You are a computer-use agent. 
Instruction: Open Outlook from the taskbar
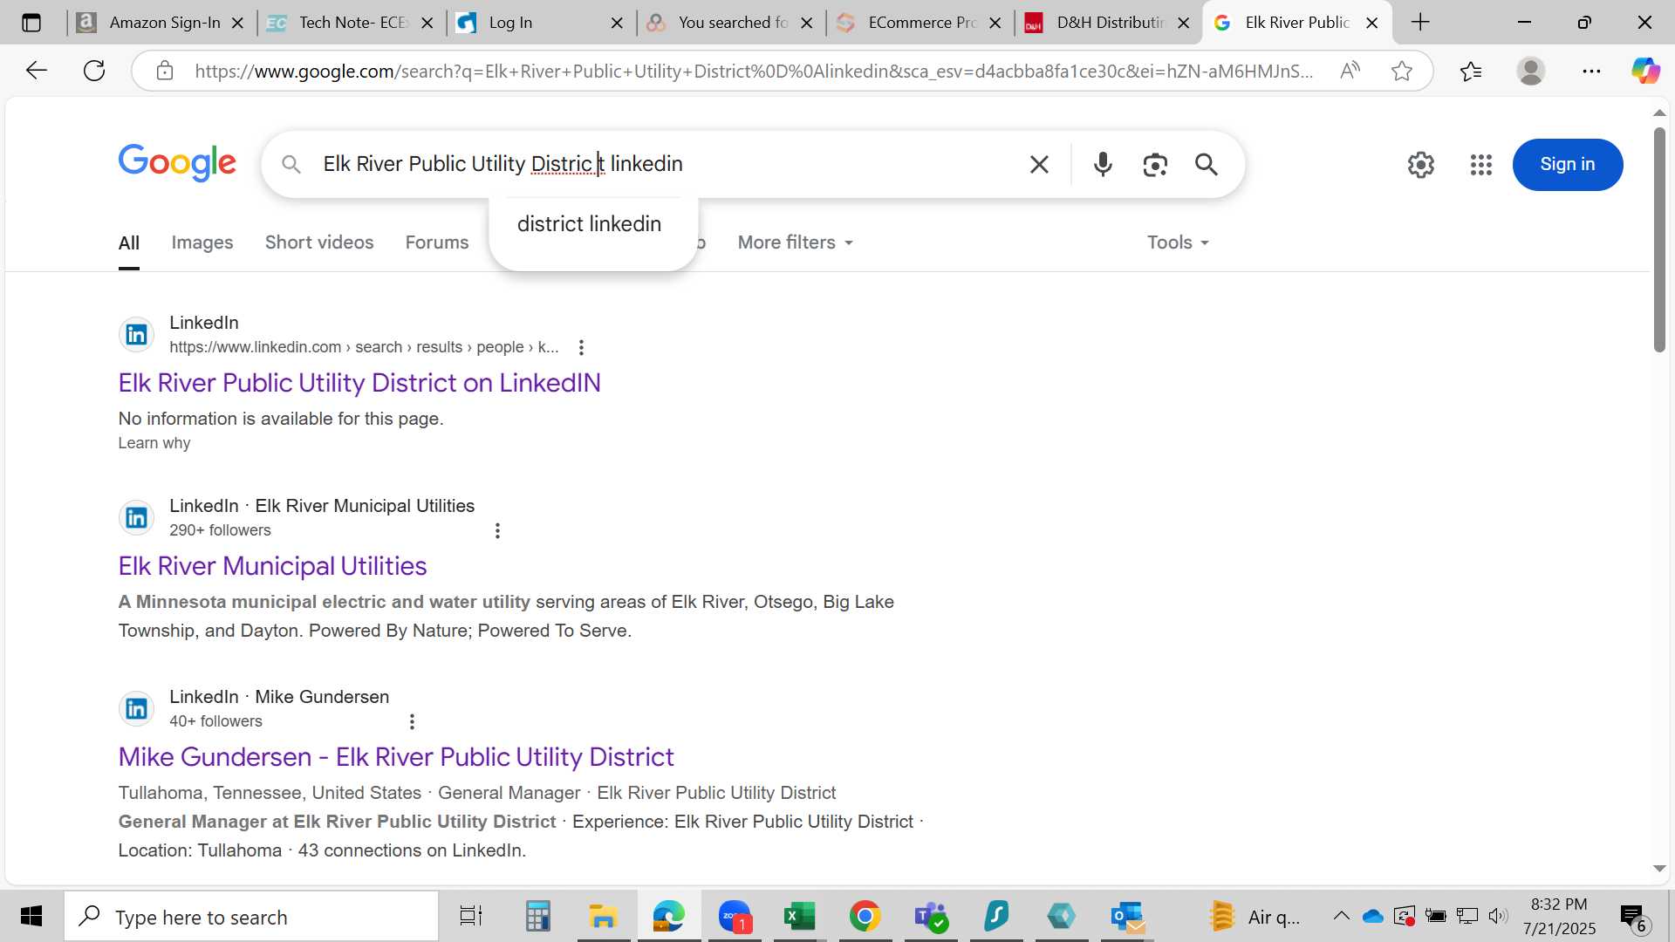1128,917
